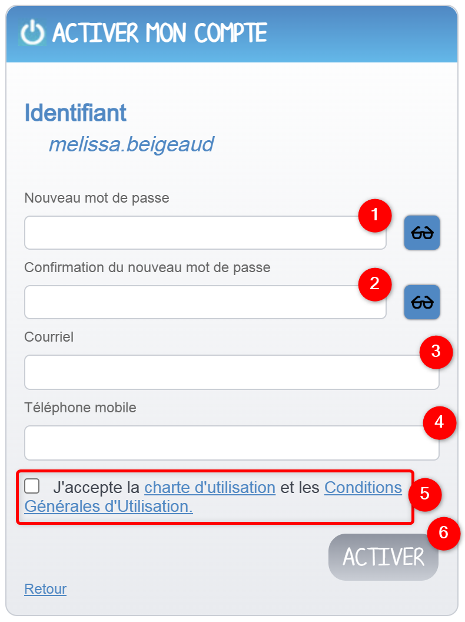
Task: Reveal the password confirmation entry
Action: point(421,302)
